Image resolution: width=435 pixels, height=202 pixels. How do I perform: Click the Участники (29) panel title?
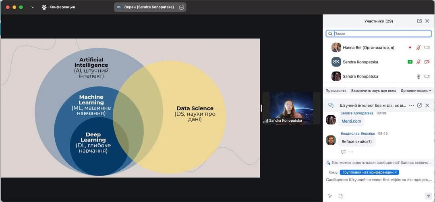click(x=378, y=21)
